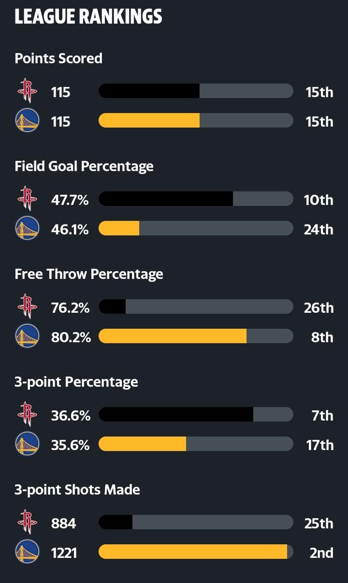Tap Warriors logo next to 1221 threes made
The height and width of the screenshot is (583, 348).
tap(27, 552)
